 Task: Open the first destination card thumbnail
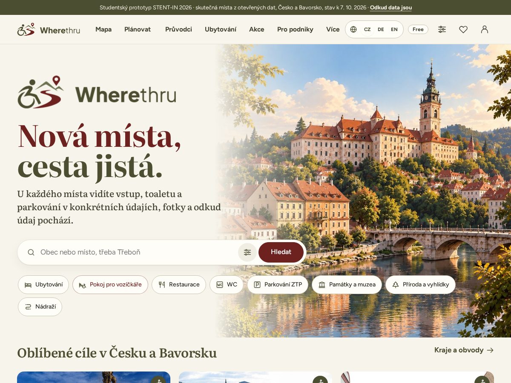tap(94, 377)
